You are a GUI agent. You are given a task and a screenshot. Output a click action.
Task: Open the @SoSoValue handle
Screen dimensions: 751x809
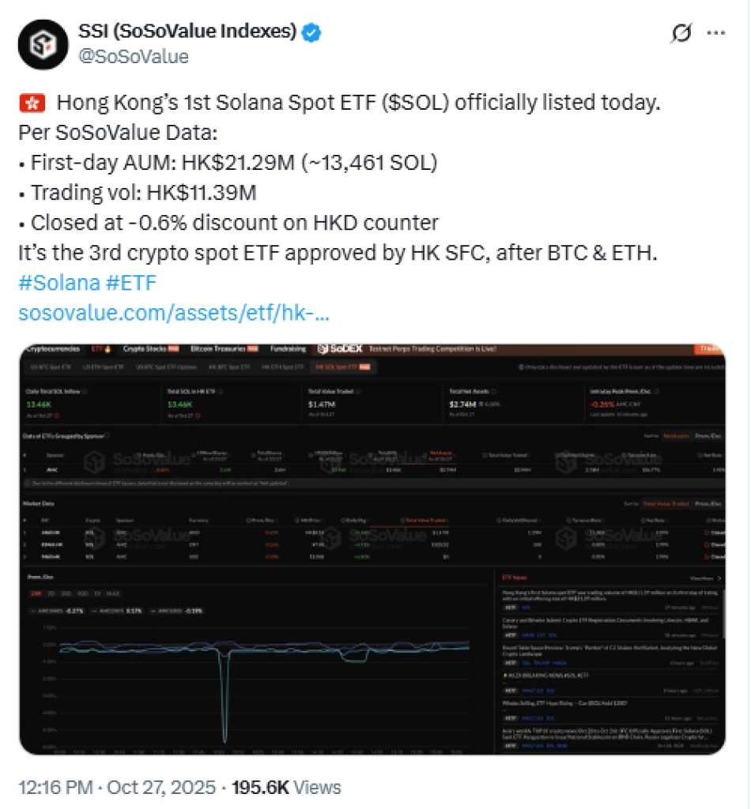click(x=134, y=56)
